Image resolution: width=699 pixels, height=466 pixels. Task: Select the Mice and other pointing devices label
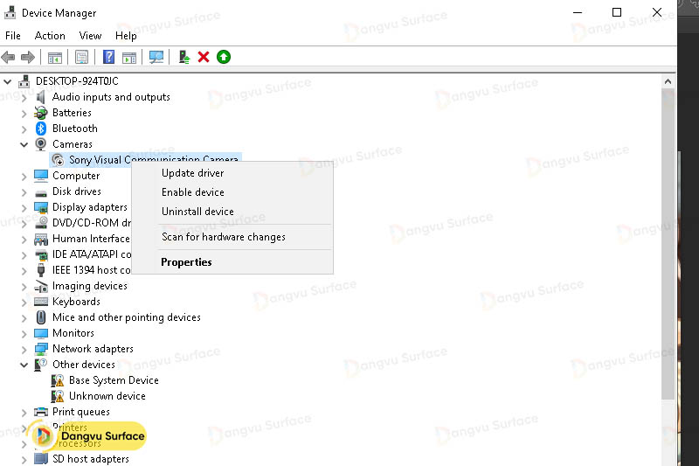coord(126,317)
